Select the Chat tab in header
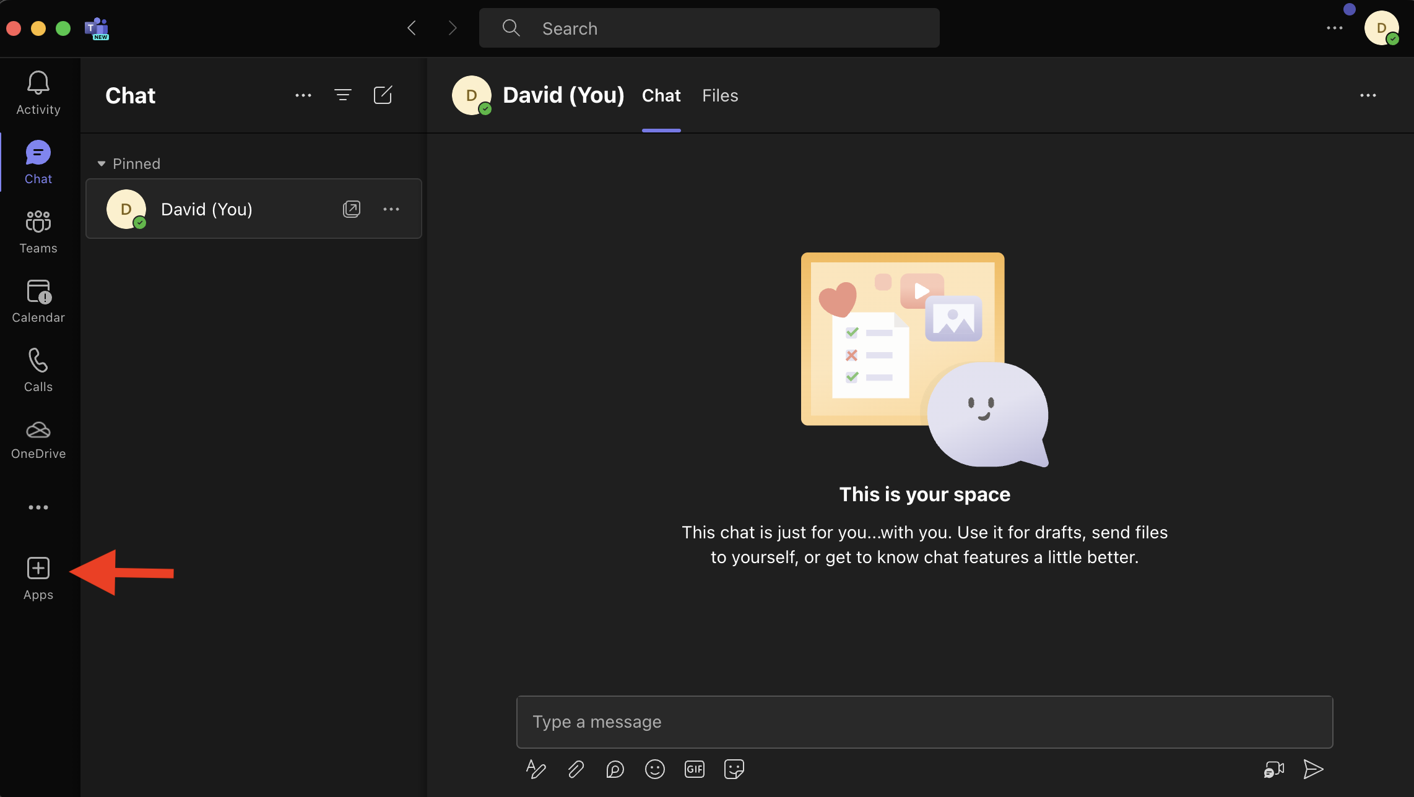 [x=661, y=96]
